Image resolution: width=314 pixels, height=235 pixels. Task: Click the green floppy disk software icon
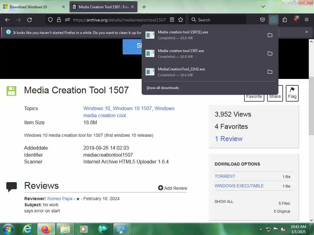(x=11, y=91)
